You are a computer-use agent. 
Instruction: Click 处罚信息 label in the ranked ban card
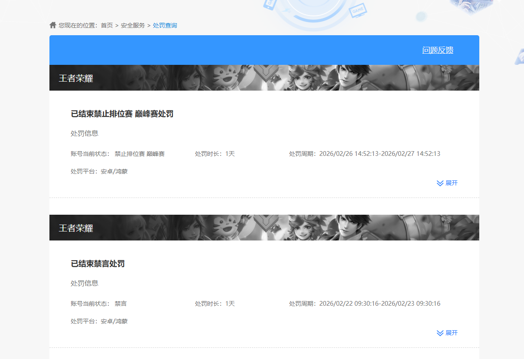(x=85, y=134)
